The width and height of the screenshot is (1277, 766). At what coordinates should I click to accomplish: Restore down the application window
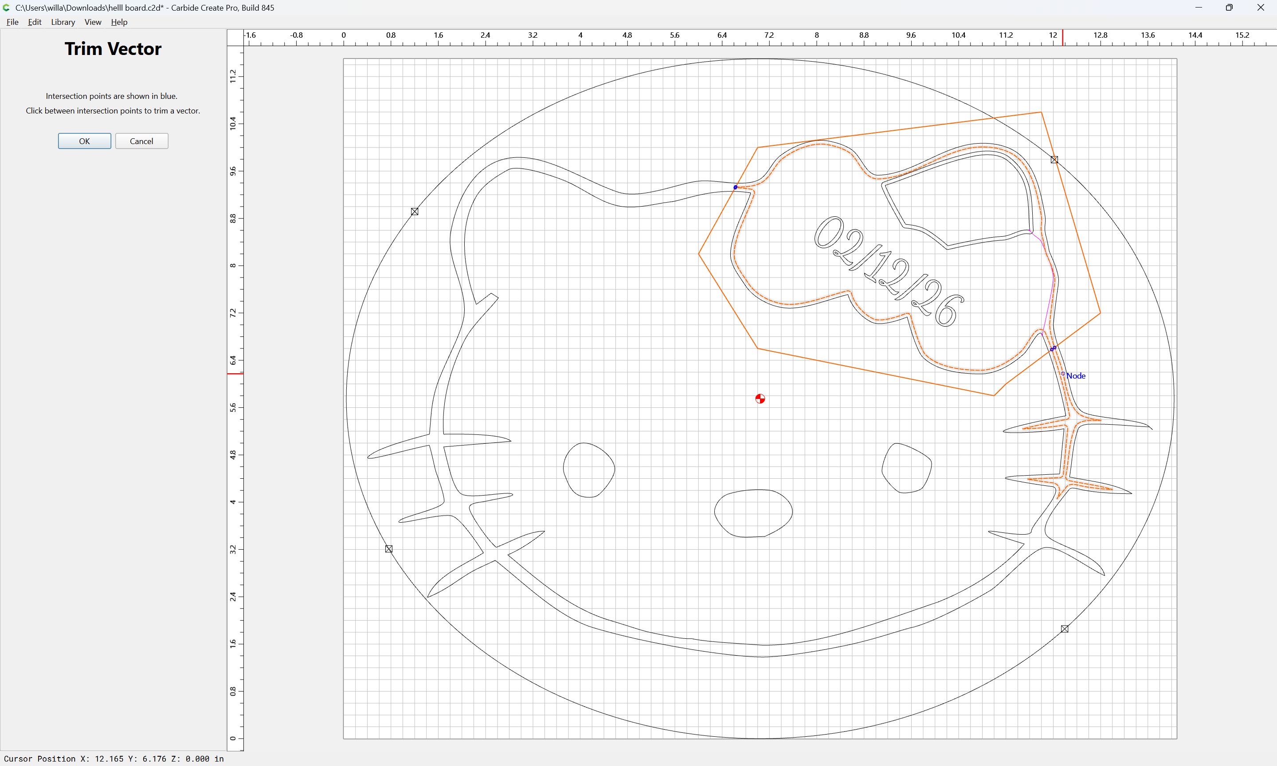coord(1229,8)
